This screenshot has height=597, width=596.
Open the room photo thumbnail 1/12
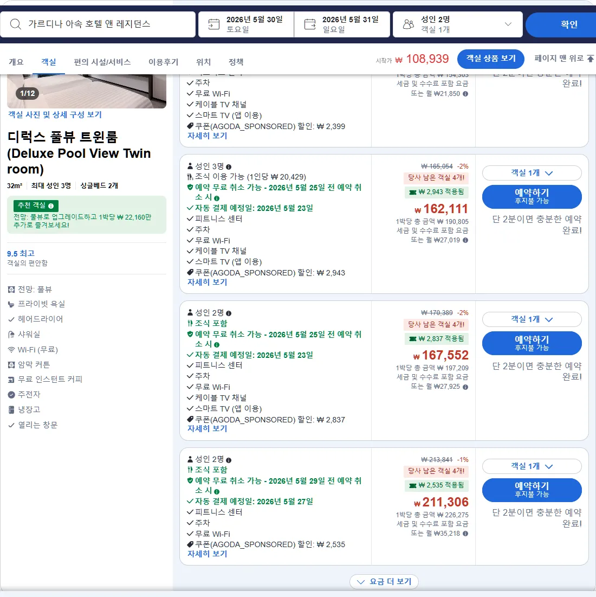pyautogui.click(x=87, y=92)
